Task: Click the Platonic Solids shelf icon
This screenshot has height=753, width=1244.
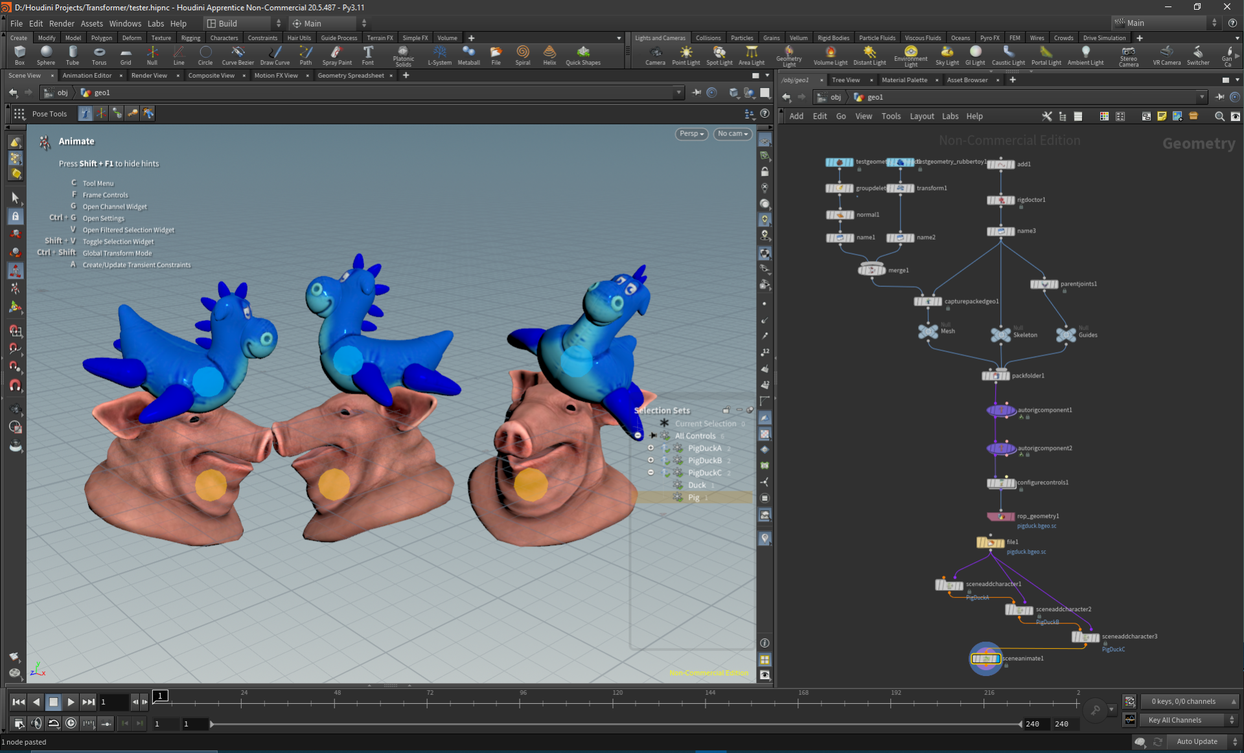Action: coord(403,56)
